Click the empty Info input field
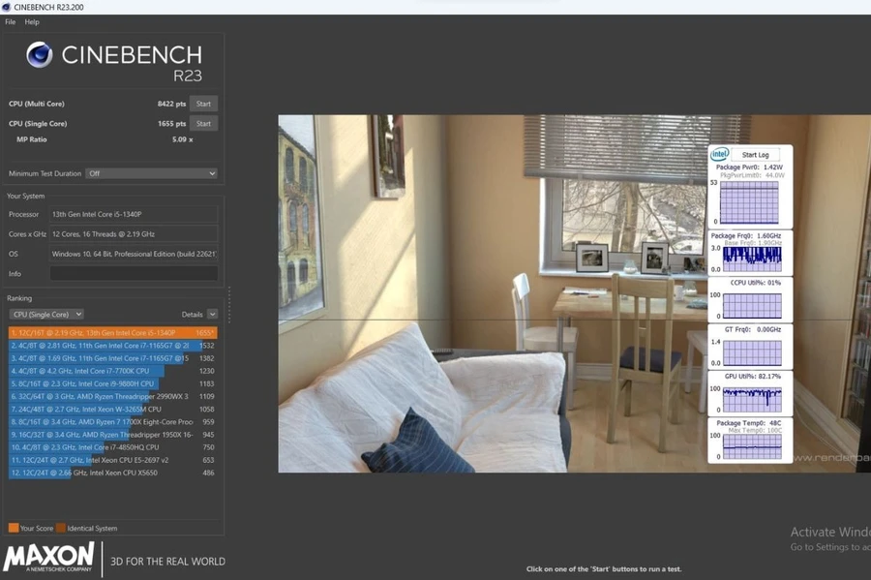The width and height of the screenshot is (871, 580). [x=134, y=274]
